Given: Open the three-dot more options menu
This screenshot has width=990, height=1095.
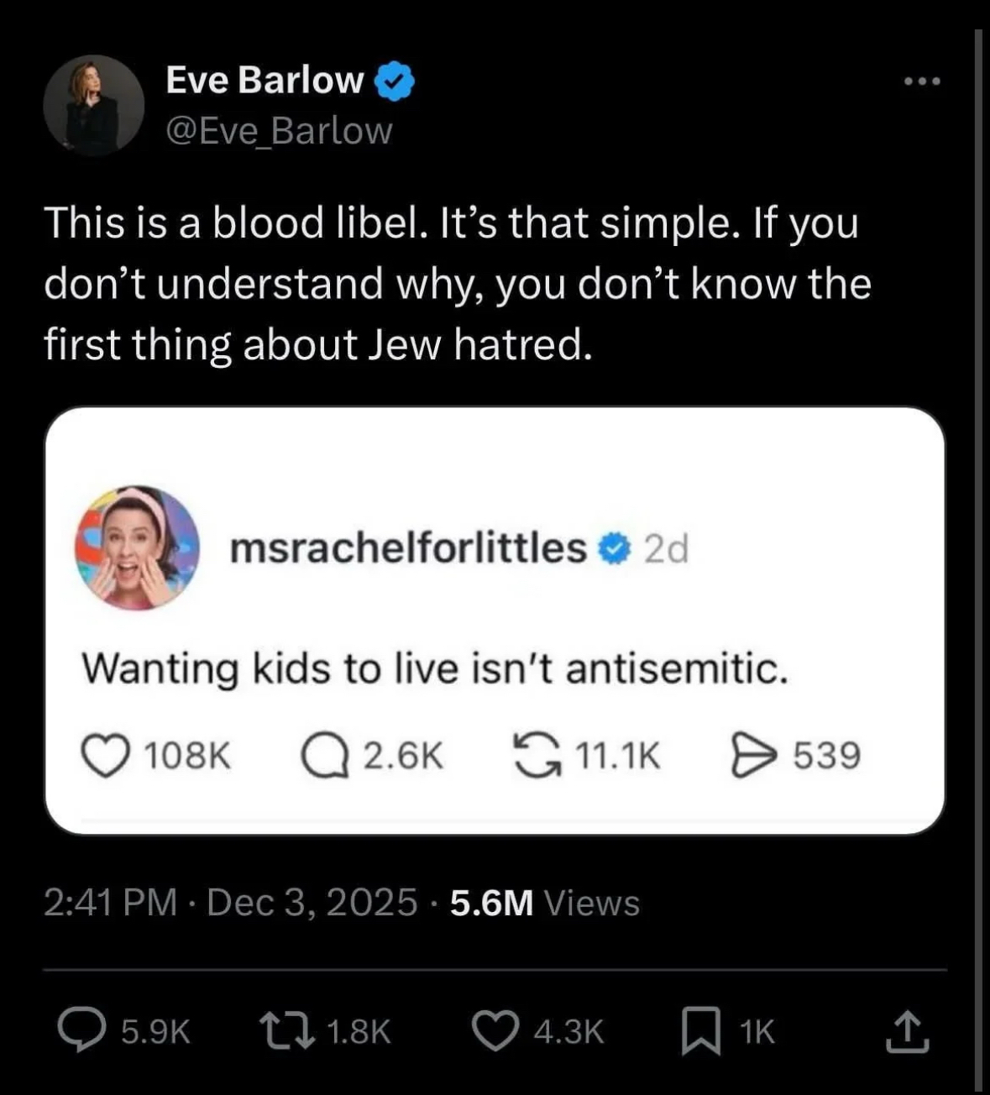Looking at the screenshot, I should click(x=923, y=82).
